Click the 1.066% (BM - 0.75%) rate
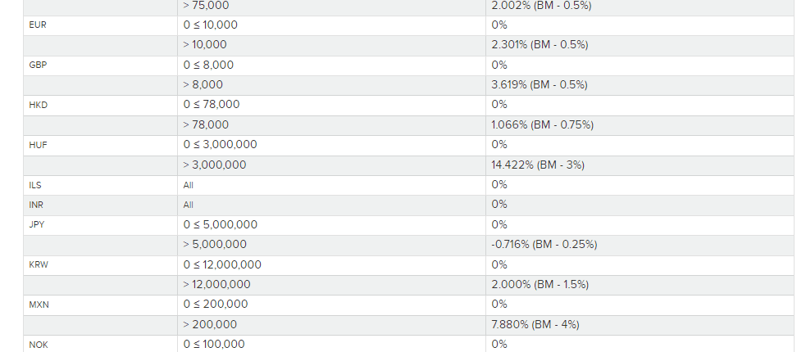Screen dimensions: 806x352 (x=542, y=125)
